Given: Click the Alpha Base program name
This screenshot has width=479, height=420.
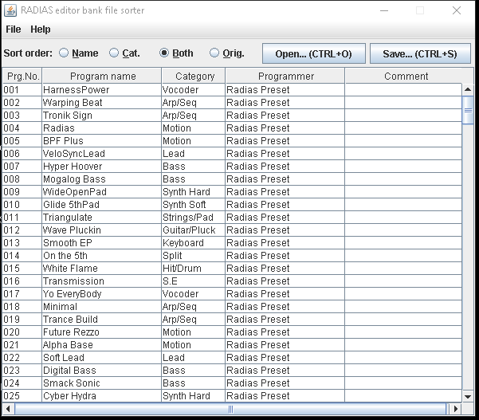Looking at the screenshot, I should [x=101, y=345].
